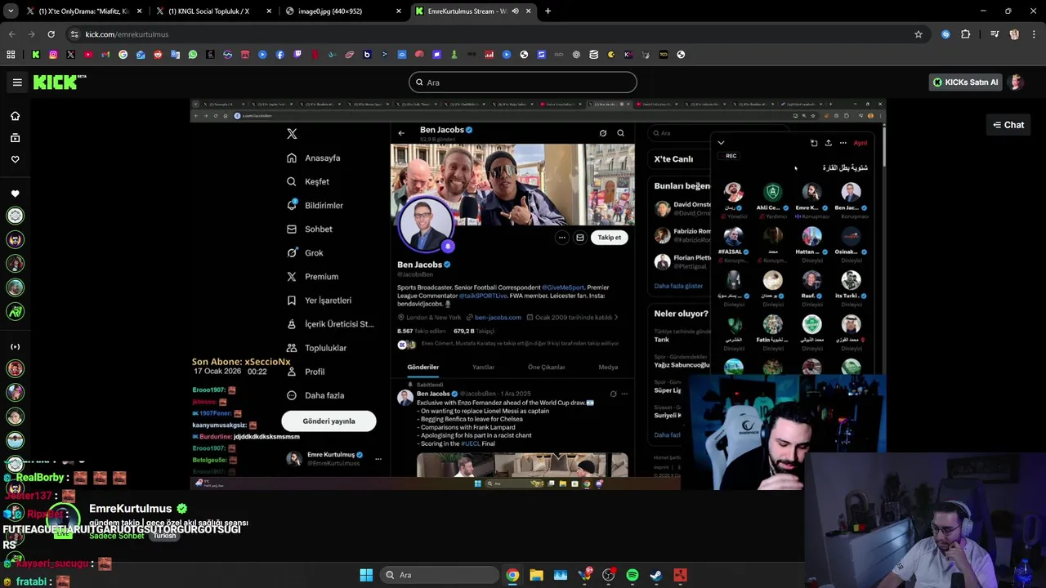
Task: Close the image0.jpg tab
Action: 399,11
